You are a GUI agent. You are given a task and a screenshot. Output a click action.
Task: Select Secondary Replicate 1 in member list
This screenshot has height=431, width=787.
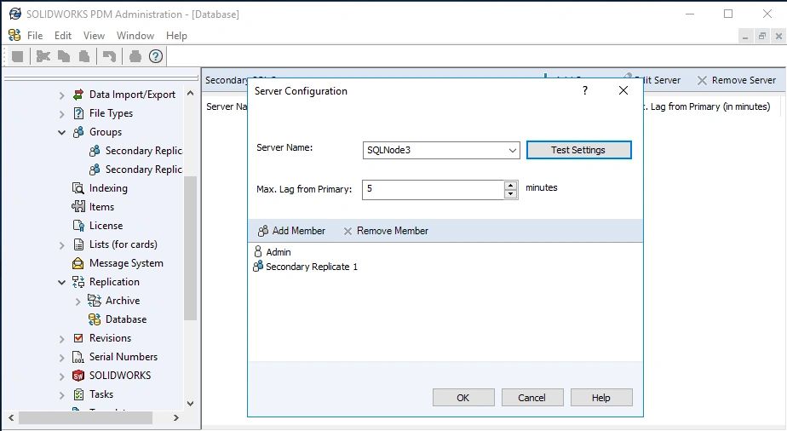311,267
